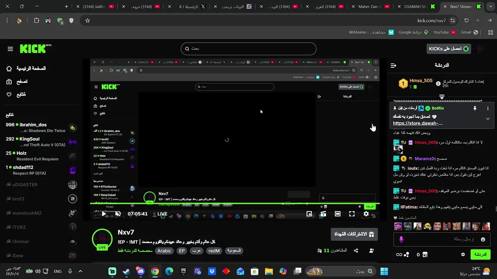Viewport: 497px width, 279px height.
Task: Open picture-in-picture mini player
Action: pyautogui.click(x=309, y=214)
